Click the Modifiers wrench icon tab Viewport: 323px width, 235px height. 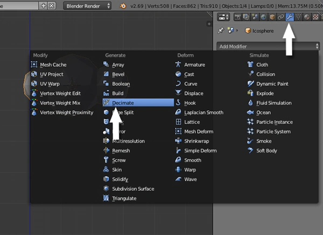(x=290, y=17)
